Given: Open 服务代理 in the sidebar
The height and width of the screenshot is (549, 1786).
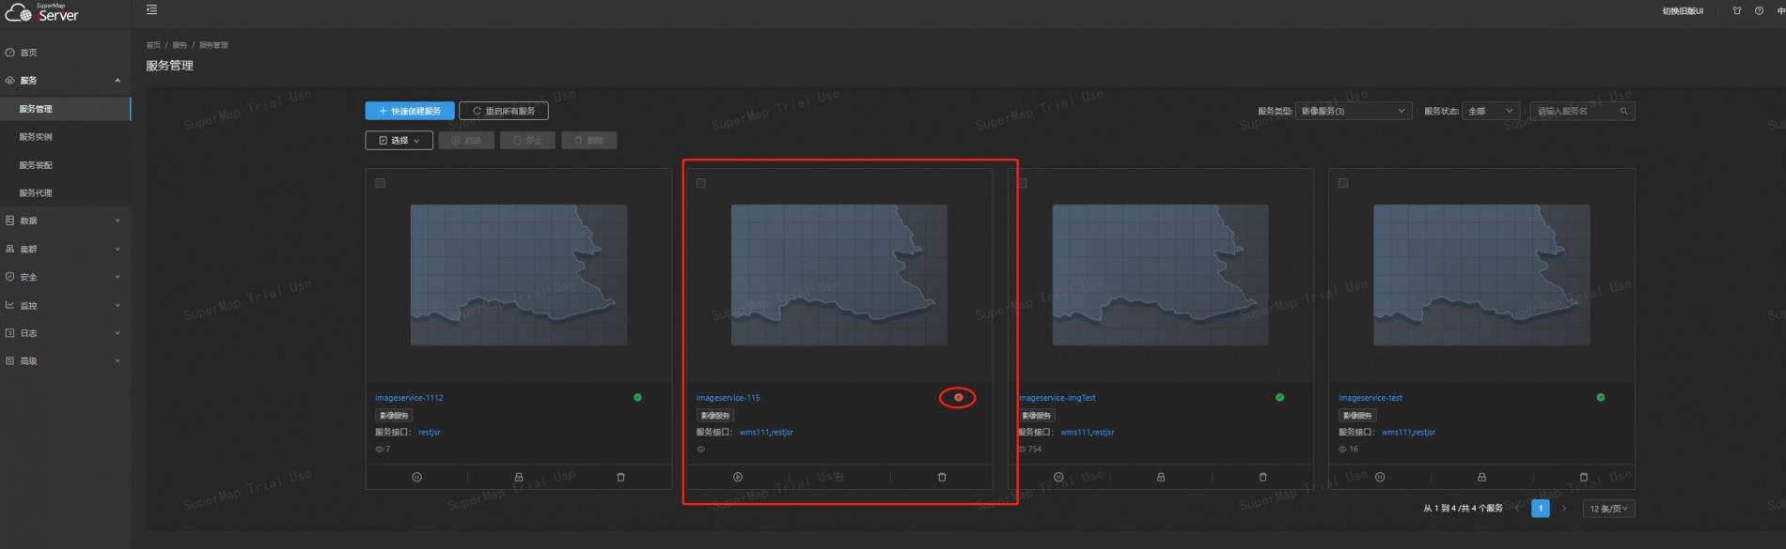Looking at the screenshot, I should coord(65,193).
